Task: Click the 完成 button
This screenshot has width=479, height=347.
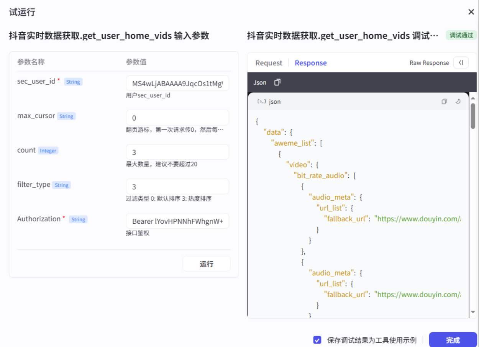Action: [453, 340]
